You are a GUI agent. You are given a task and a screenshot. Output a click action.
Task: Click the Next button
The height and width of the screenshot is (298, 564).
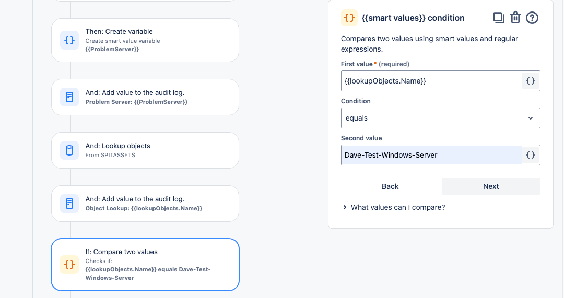[x=491, y=186]
